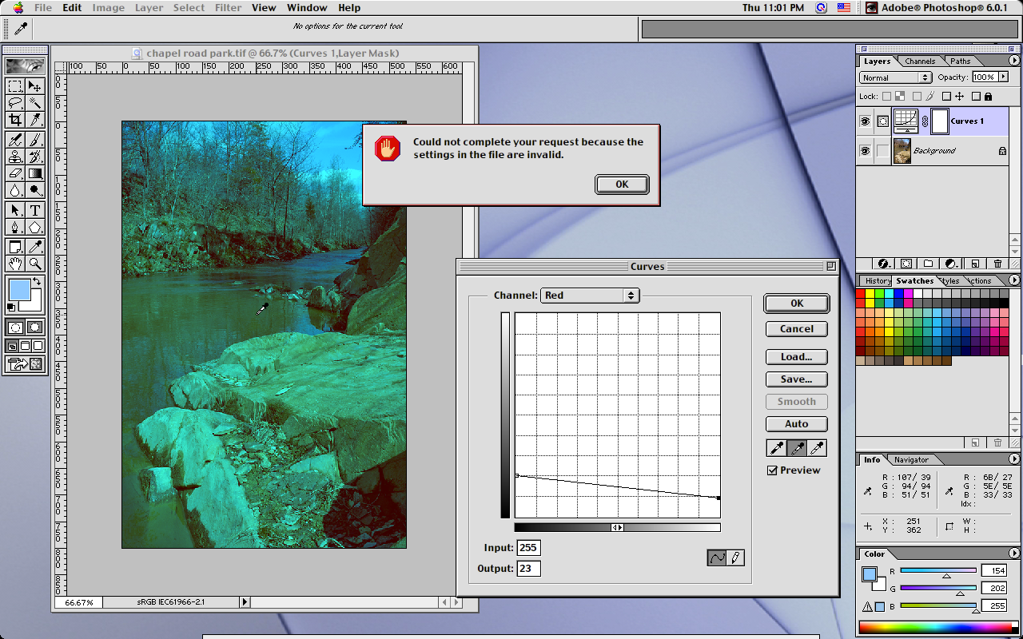Select the Eraser tool

pyautogui.click(x=15, y=173)
